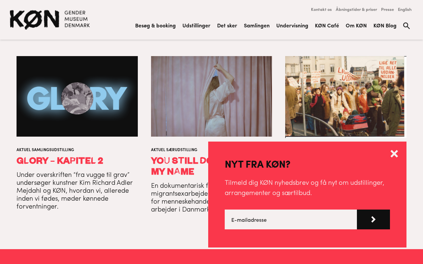Submit newsletter signup arrow button
This screenshot has width=423, height=264.
373,219
